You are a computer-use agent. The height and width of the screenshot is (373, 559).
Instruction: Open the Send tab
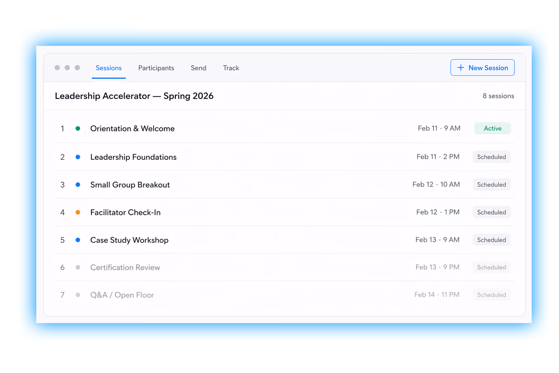click(x=198, y=68)
